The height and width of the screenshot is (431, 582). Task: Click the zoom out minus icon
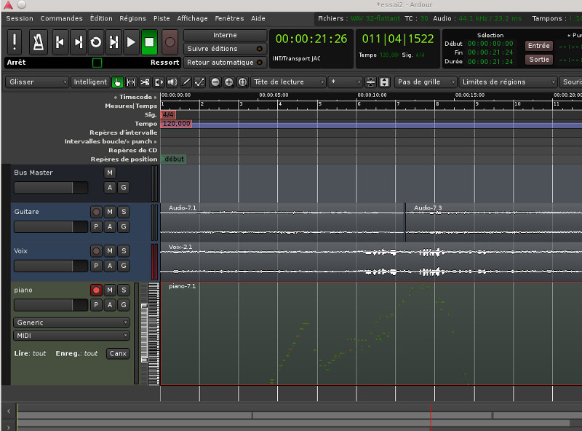215,82
